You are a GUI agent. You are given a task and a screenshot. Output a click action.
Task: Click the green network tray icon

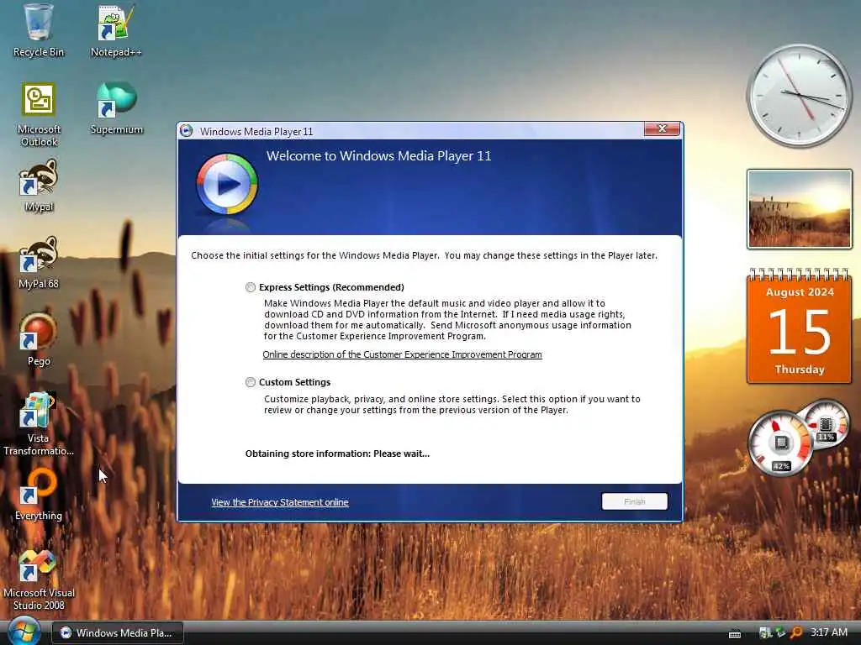click(779, 633)
